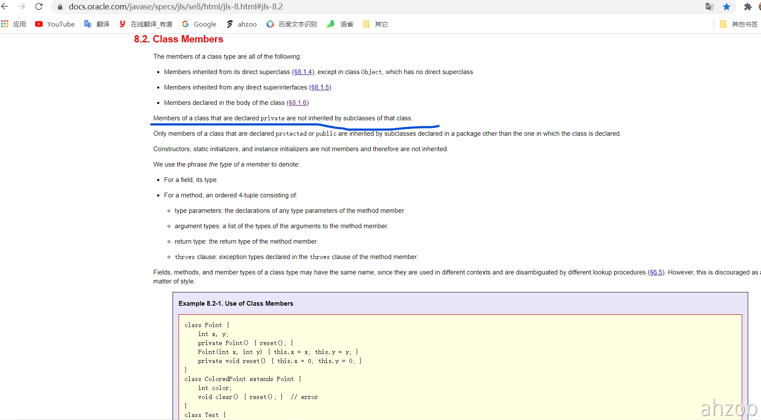761x420 pixels.
Task: Open the extensions puzzle icon
Action: [748, 6]
